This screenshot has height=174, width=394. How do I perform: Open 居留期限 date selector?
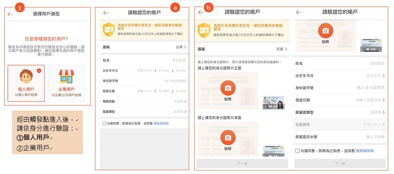click(x=340, y=125)
